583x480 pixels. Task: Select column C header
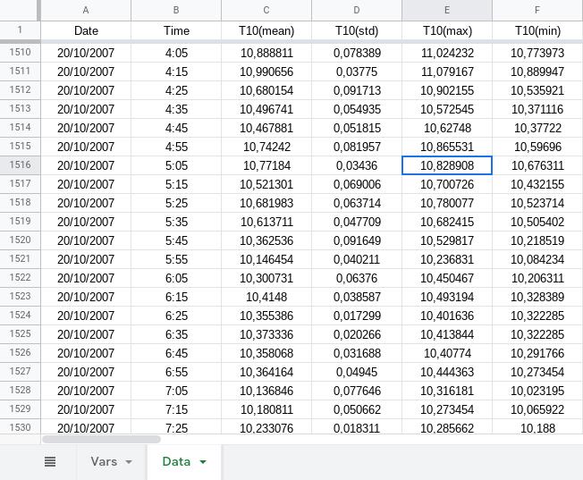tap(266, 11)
